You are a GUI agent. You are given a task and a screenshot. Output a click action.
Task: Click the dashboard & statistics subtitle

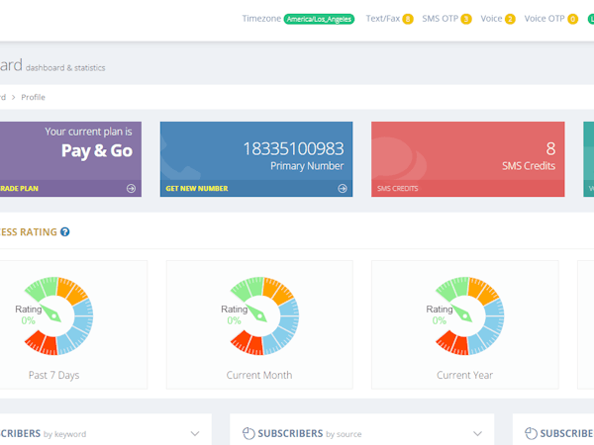(x=65, y=67)
